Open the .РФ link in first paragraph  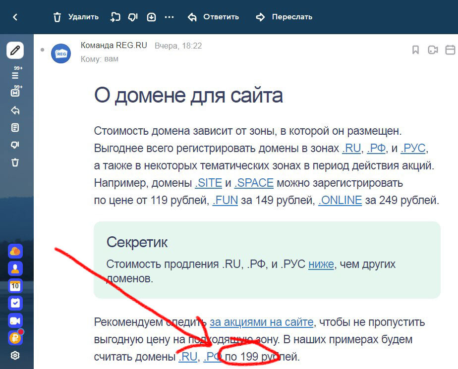tap(376, 148)
